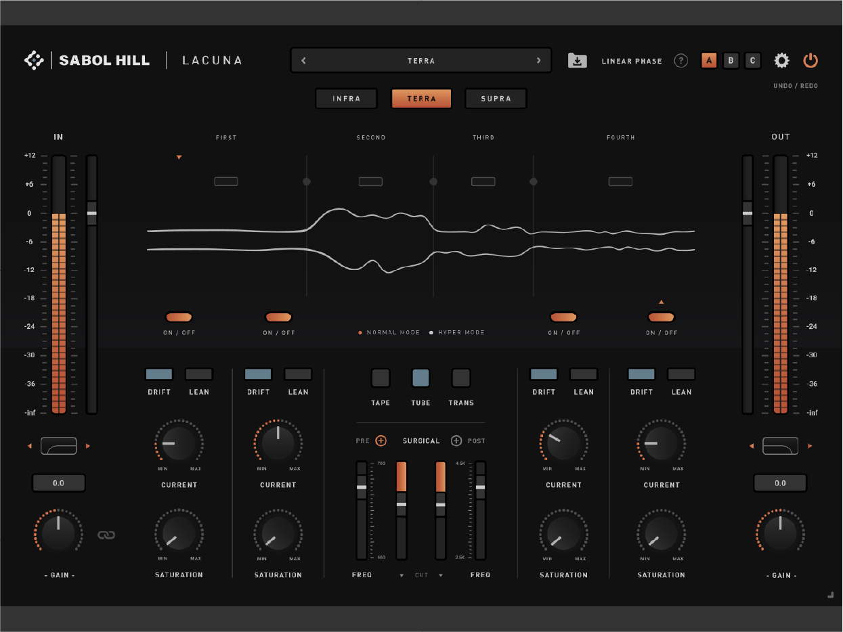This screenshot has width=843, height=632.
Task: Click UNDO / REDO text
Action: (796, 86)
